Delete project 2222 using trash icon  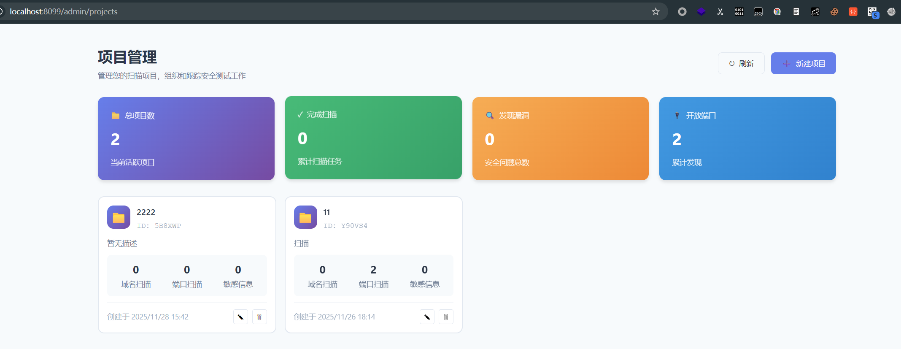(x=259, y=317)
